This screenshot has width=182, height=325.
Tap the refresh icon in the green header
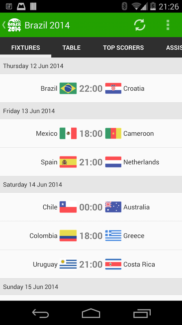tap(140, 25)
